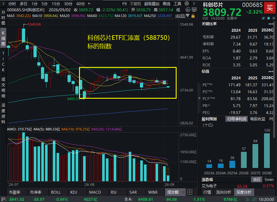Select the 30分 period
This screenshot has height=202, width=277.
point(68,4)
